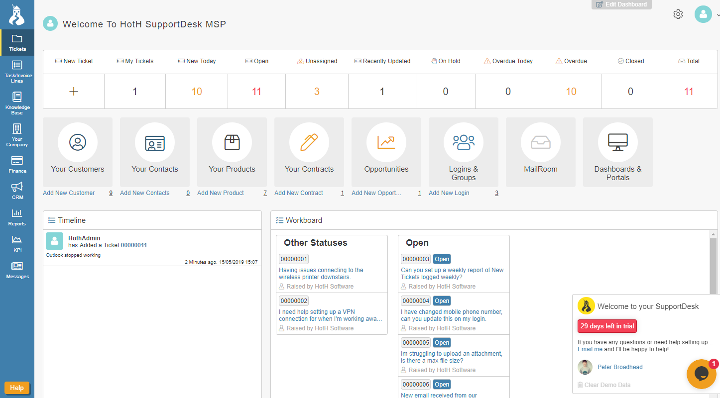720x398 pixels.
Task: Click the Total tickets count 11
Action: pyautogui.click(x=689, y=92)
